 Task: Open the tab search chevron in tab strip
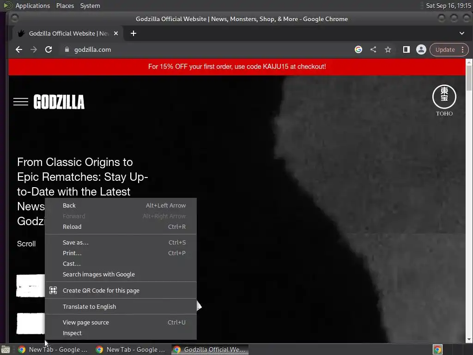coord(462,33)
